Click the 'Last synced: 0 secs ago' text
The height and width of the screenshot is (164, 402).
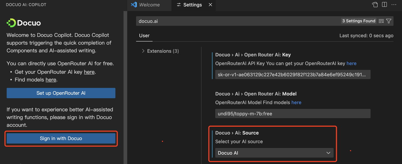pyautogui.click(x=366, y=36)
